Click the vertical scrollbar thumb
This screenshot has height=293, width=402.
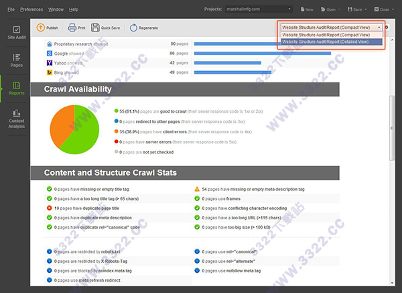pos(391,128)
